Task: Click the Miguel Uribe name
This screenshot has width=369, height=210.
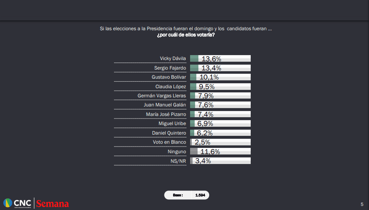Action: coord(172,123)
